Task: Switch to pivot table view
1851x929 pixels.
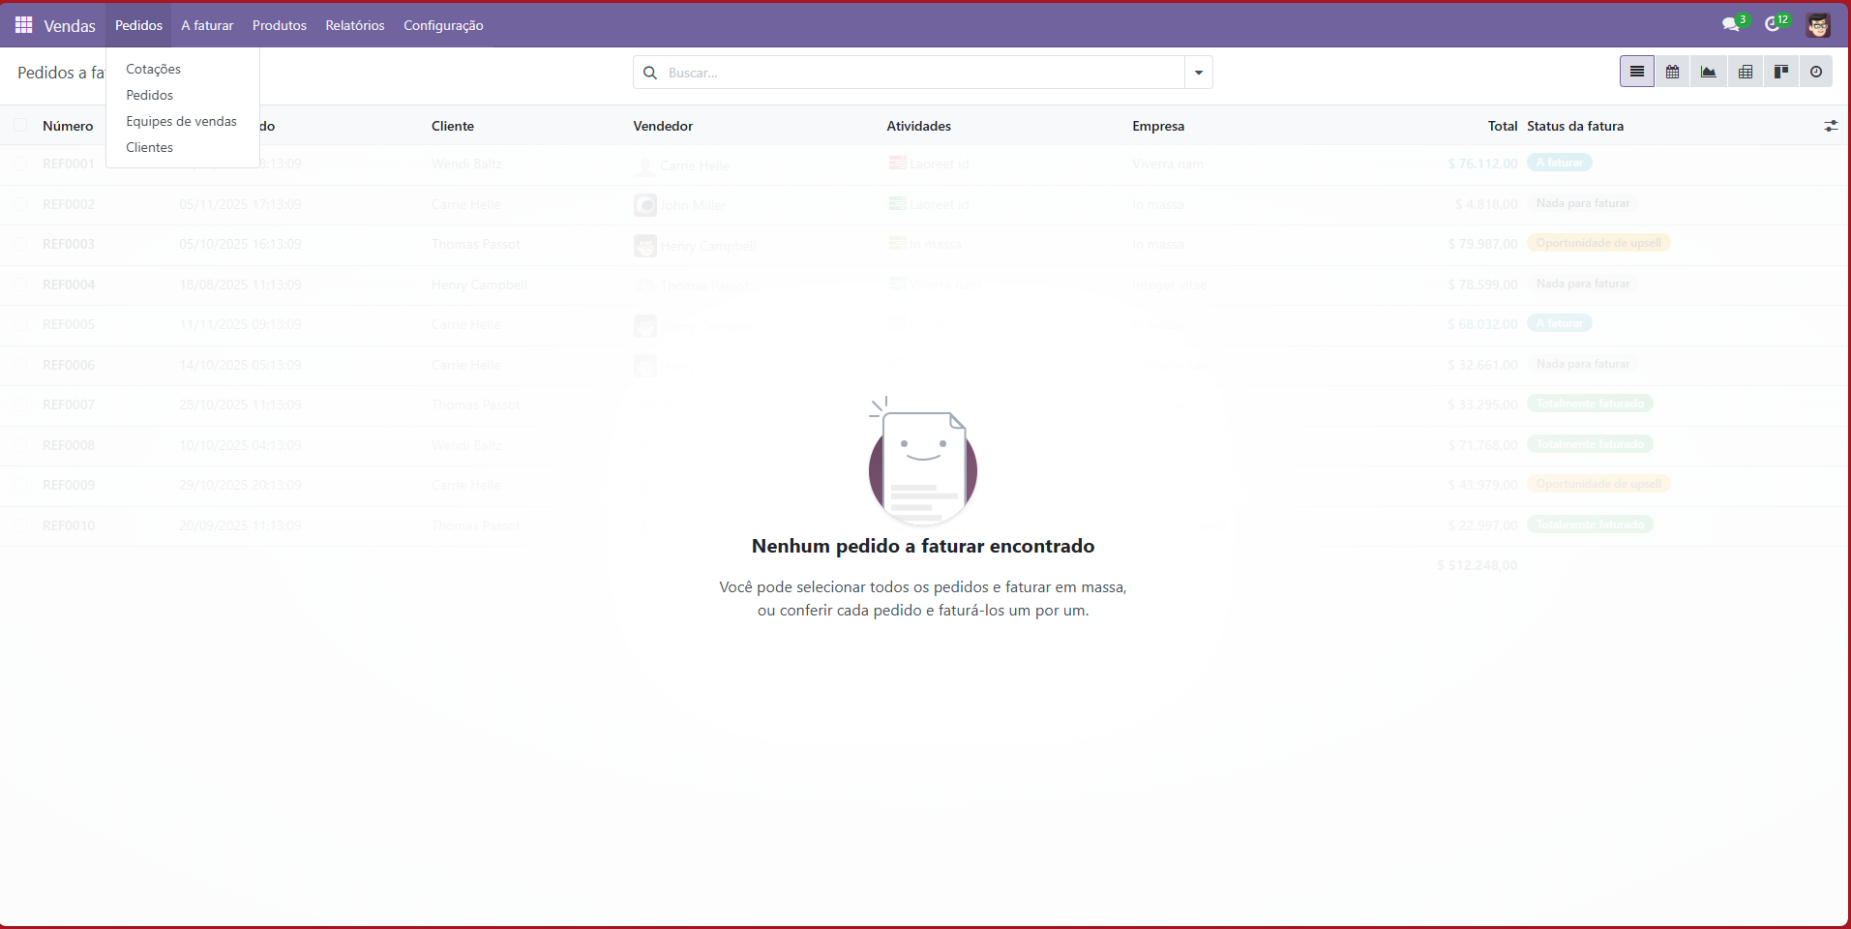Action: click(1746, 72)
